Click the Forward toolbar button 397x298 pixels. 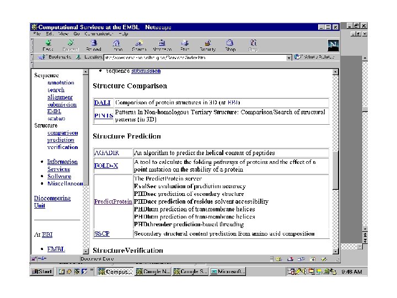coord(71,46)
